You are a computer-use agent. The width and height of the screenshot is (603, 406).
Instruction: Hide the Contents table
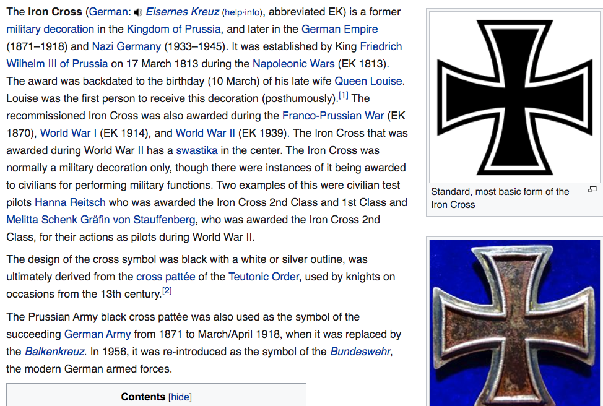pos(181,397)
